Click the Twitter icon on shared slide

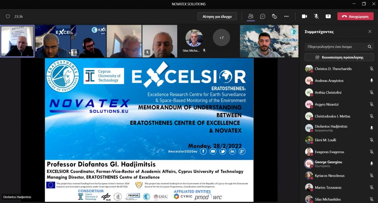click(x=223, y=151)
